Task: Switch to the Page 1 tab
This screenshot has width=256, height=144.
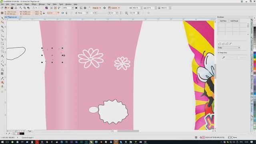Action: click(30, 131)
